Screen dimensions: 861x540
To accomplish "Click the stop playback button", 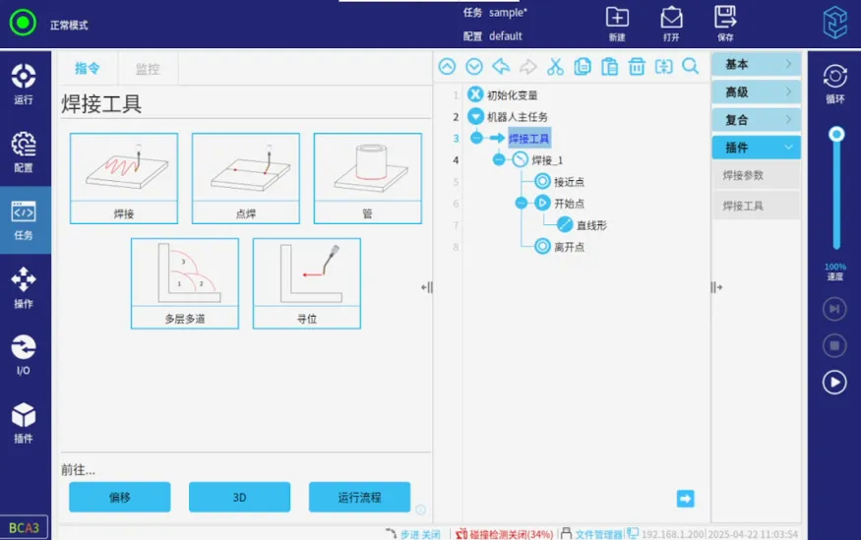I will point(834,345).
